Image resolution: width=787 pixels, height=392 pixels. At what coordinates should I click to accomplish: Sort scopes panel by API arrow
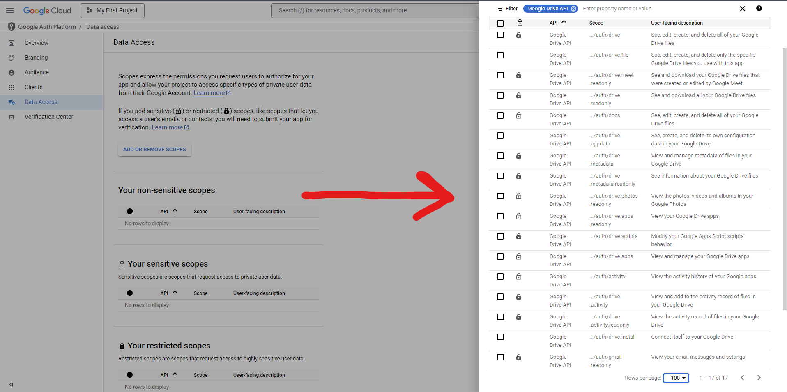pos(564,23)
